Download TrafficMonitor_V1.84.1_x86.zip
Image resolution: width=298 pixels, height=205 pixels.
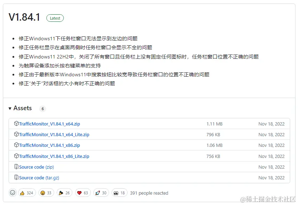(x=50, y=145)
